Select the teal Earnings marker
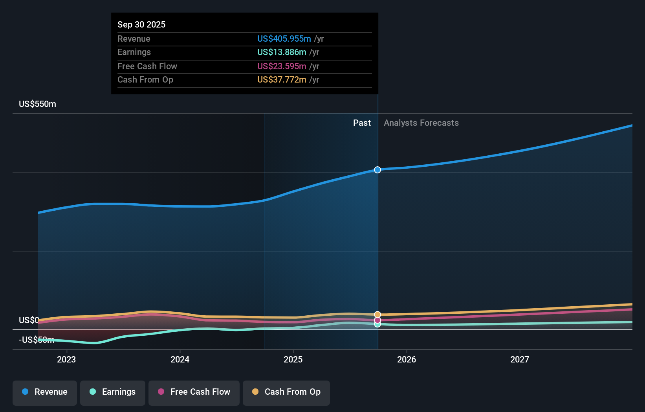The height and width of the screenshot is (412, 645). [377, 326]
